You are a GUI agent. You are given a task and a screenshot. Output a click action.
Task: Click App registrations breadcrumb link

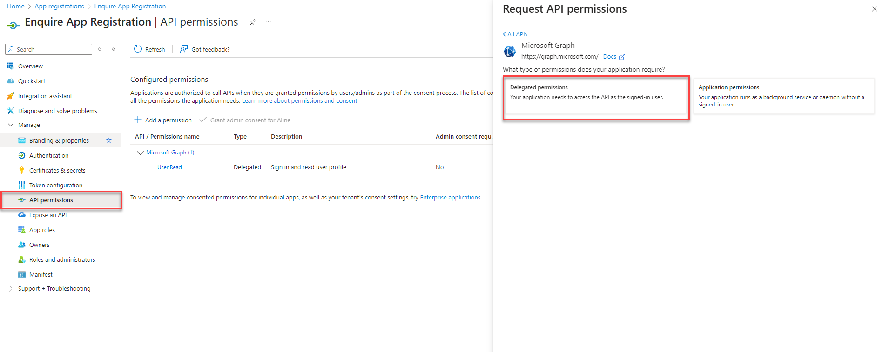click(x=60, y=6)
